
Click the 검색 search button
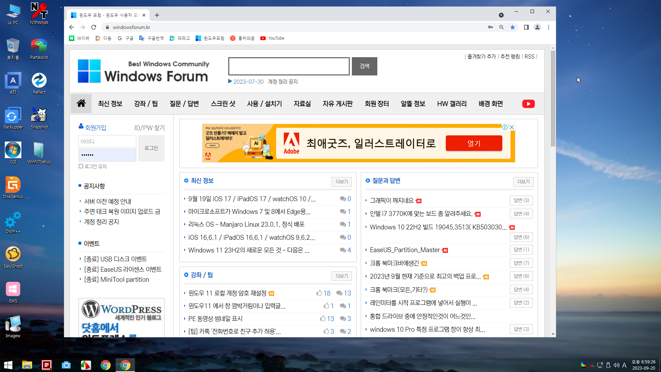click(x=365, y=66)
